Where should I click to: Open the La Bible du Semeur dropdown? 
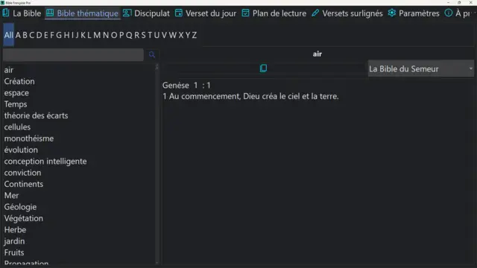pos(420,69)
